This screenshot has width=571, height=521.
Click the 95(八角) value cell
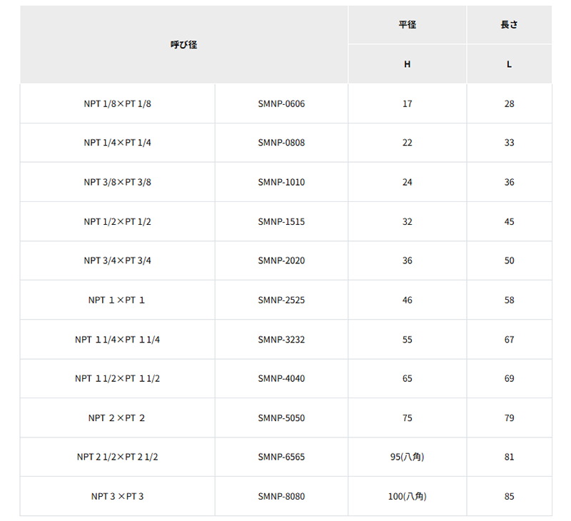[x=407, y=457]
